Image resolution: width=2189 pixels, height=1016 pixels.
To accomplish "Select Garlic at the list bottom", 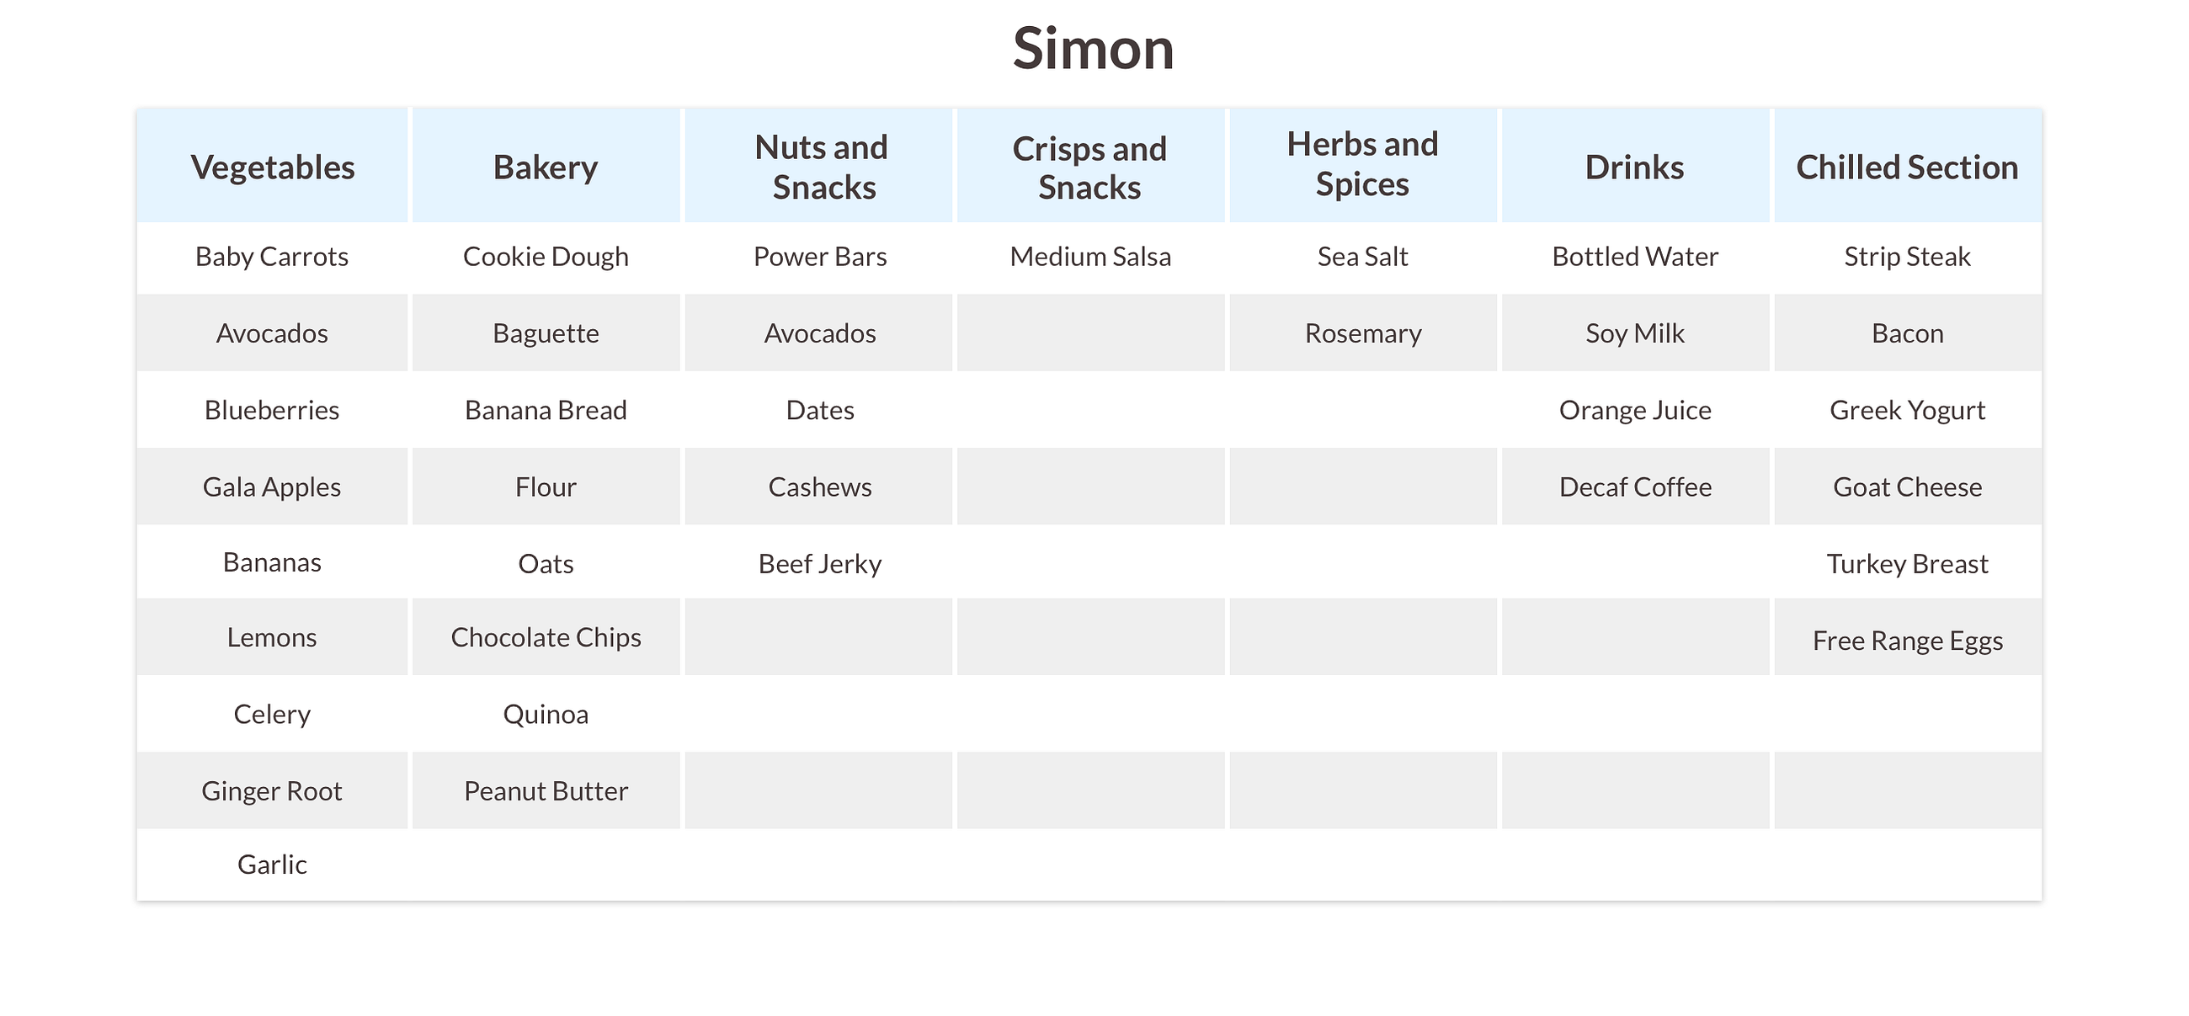I will [x=272, y=864].
